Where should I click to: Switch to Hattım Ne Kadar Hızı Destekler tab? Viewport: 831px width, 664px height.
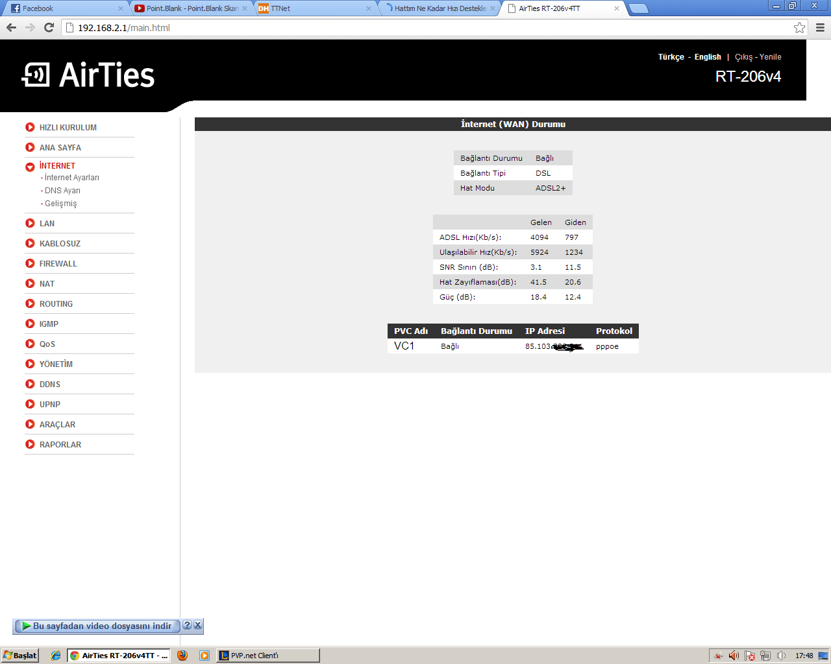click(x=440, y=8)
